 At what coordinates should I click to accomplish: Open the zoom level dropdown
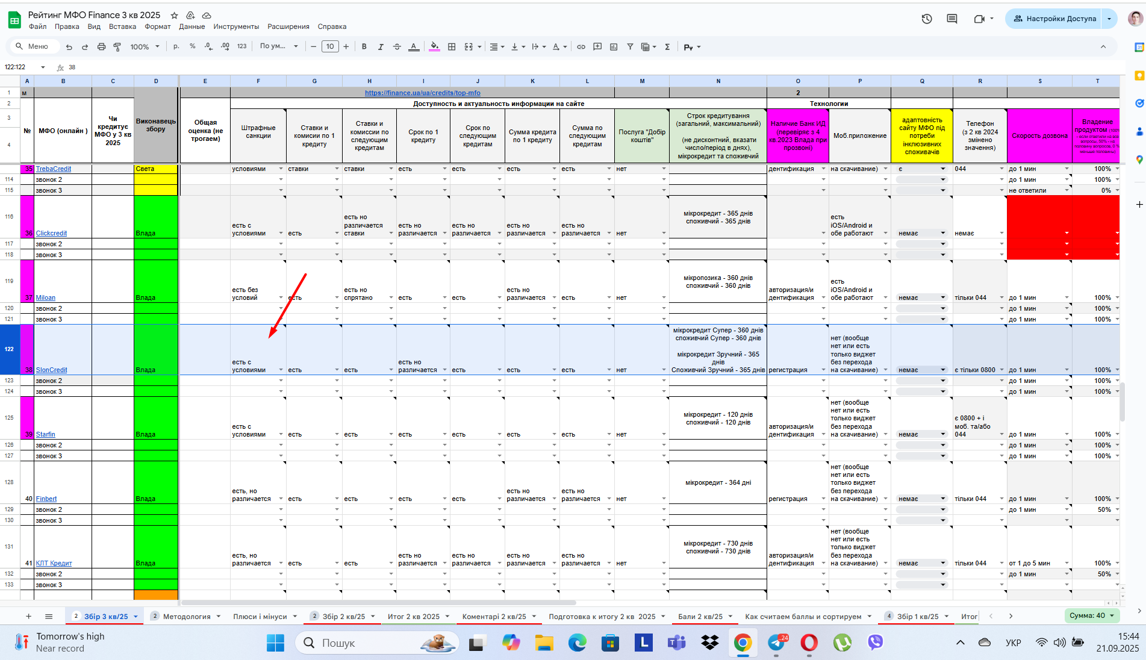pos(145,46)
